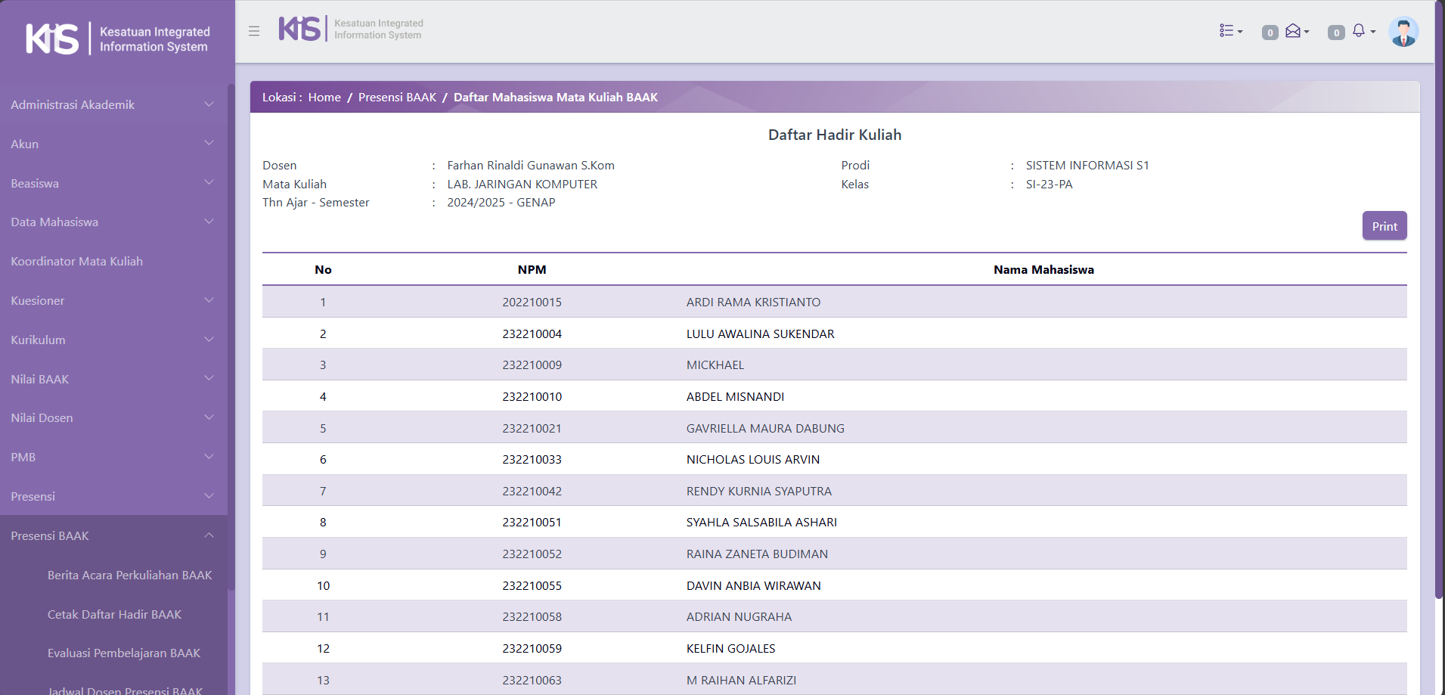The image size is (1445, 695).
Task: Expand Administrasi Akademik menu
Action: point(113,104)
